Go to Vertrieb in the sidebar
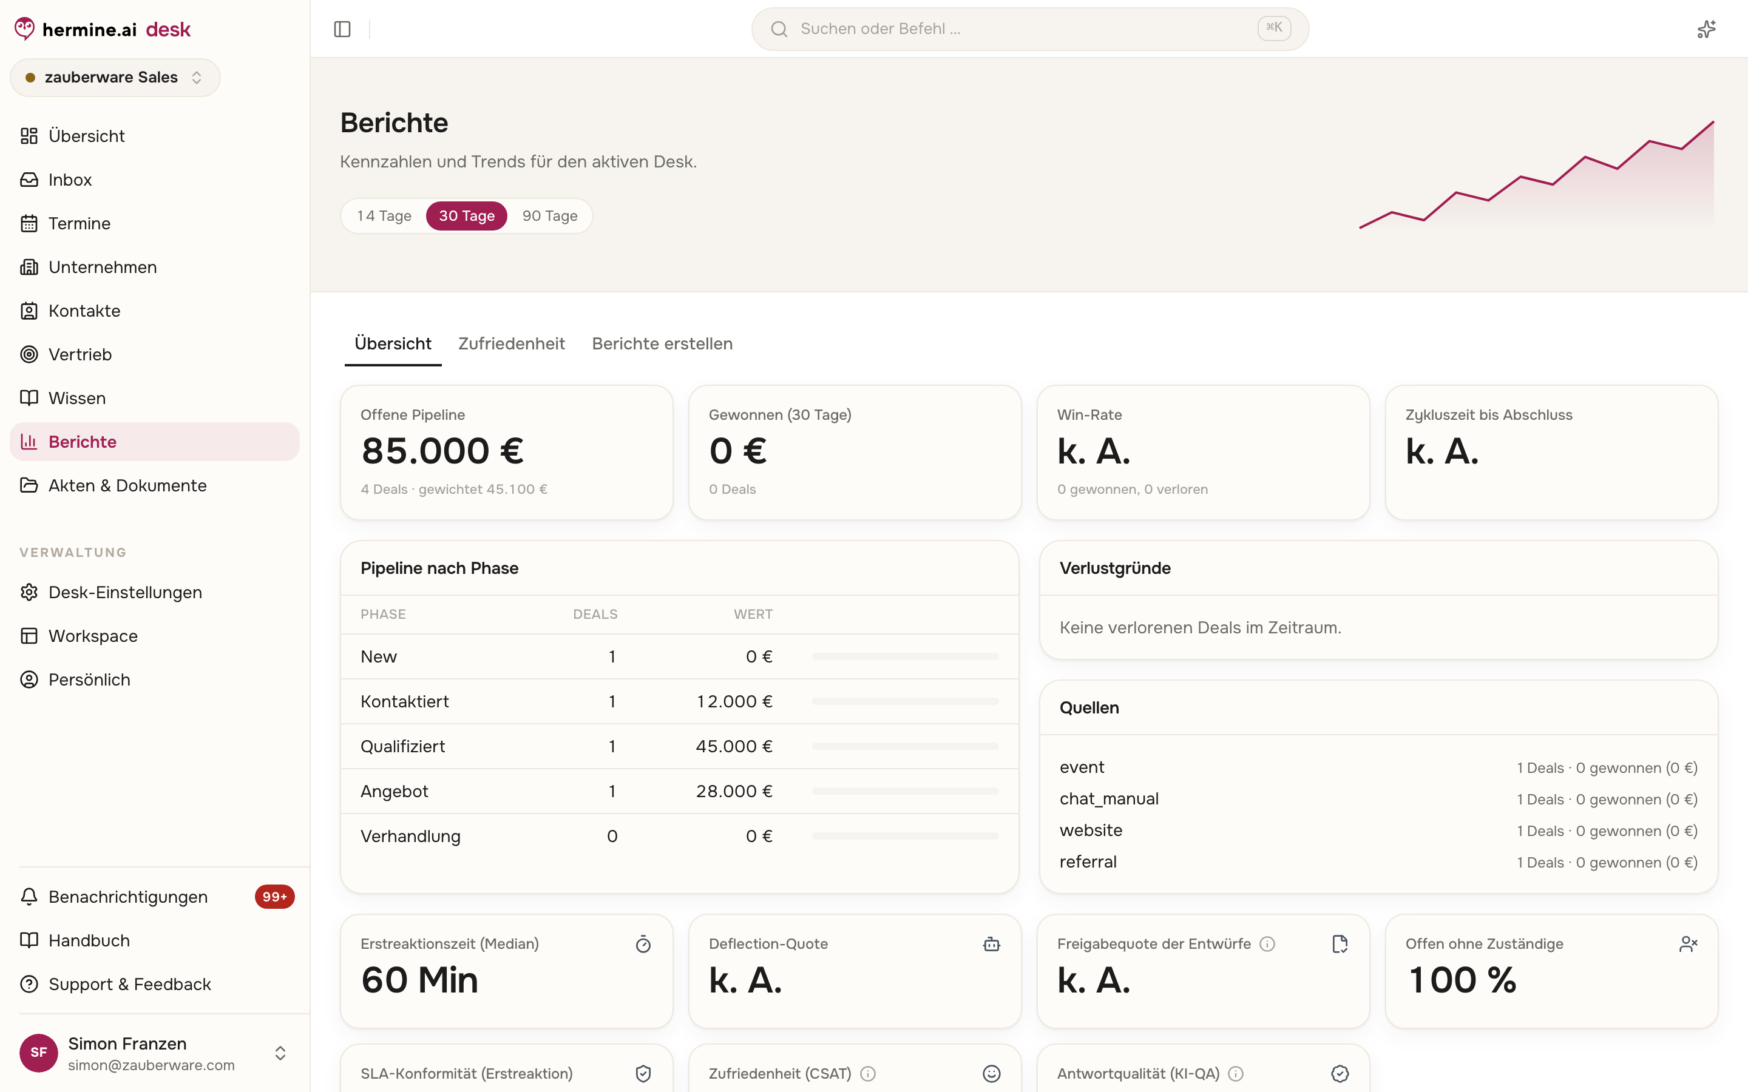The image size is (1748, 1092). pos(155,355)
